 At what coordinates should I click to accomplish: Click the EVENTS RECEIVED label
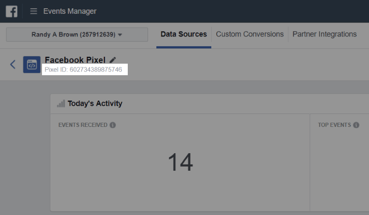[x=83, y=125]
